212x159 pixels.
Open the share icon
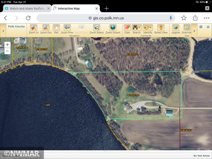coord(195,18)
